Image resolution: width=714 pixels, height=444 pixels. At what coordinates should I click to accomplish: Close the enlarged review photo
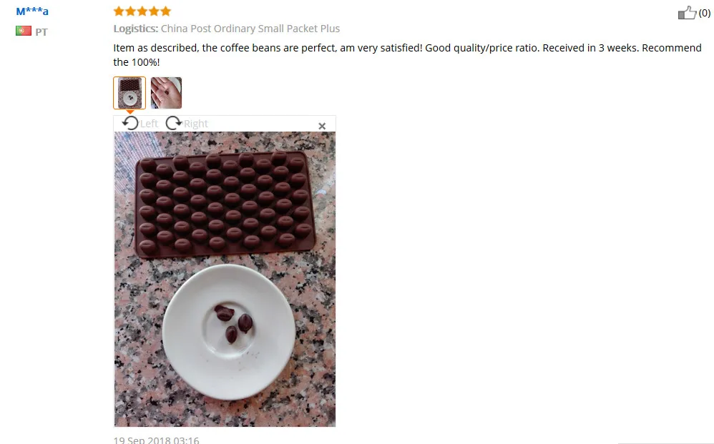point(322,126)
